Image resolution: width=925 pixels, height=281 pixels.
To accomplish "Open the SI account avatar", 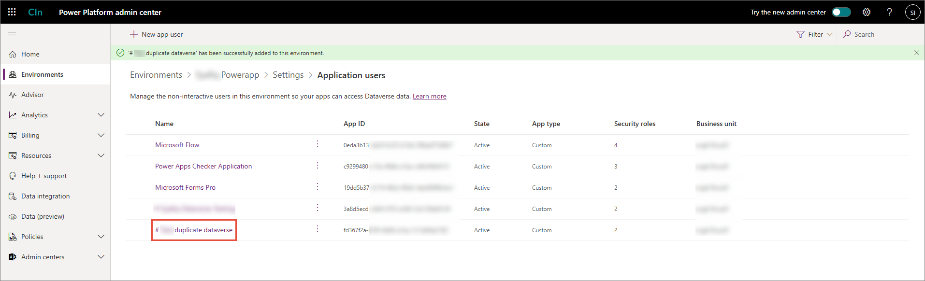I will point(912,12).
